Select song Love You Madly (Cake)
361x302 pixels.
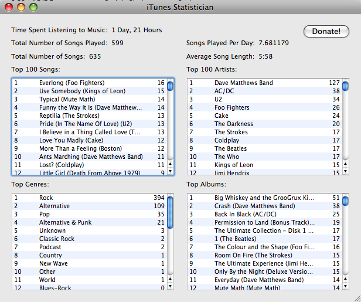click(x=90, y=140)
